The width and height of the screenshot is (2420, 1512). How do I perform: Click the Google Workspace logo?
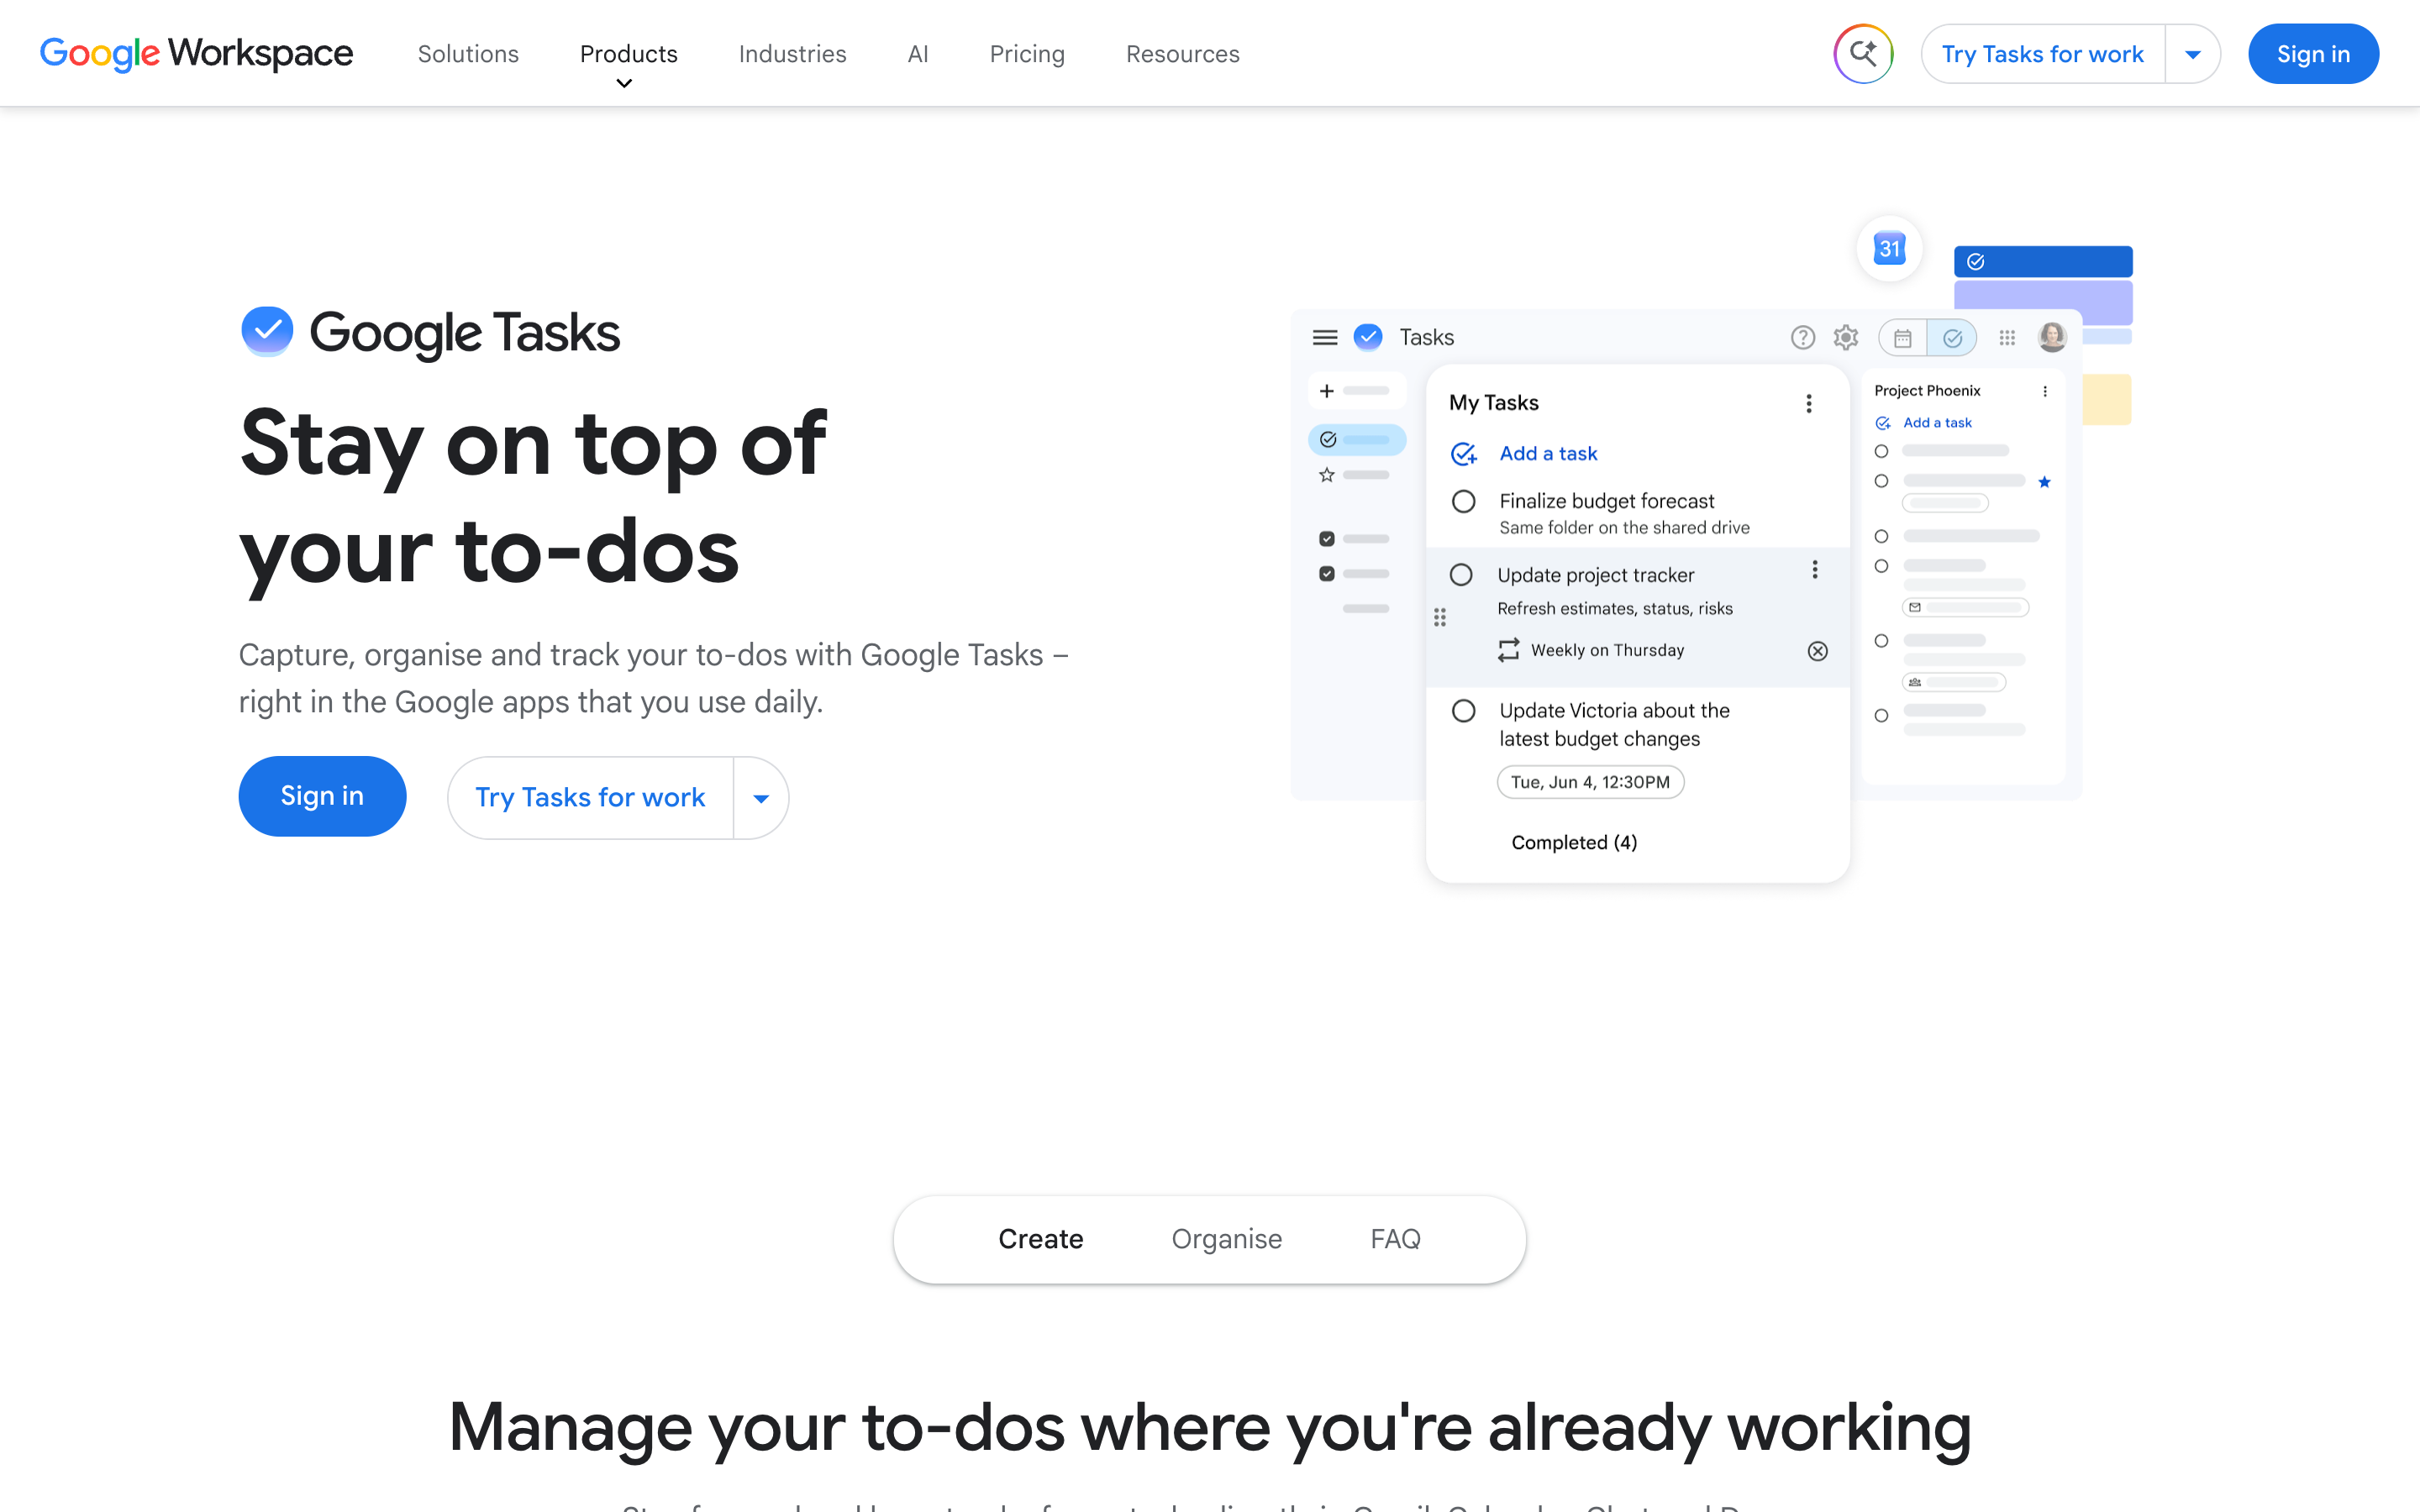(x=196, y=53)
